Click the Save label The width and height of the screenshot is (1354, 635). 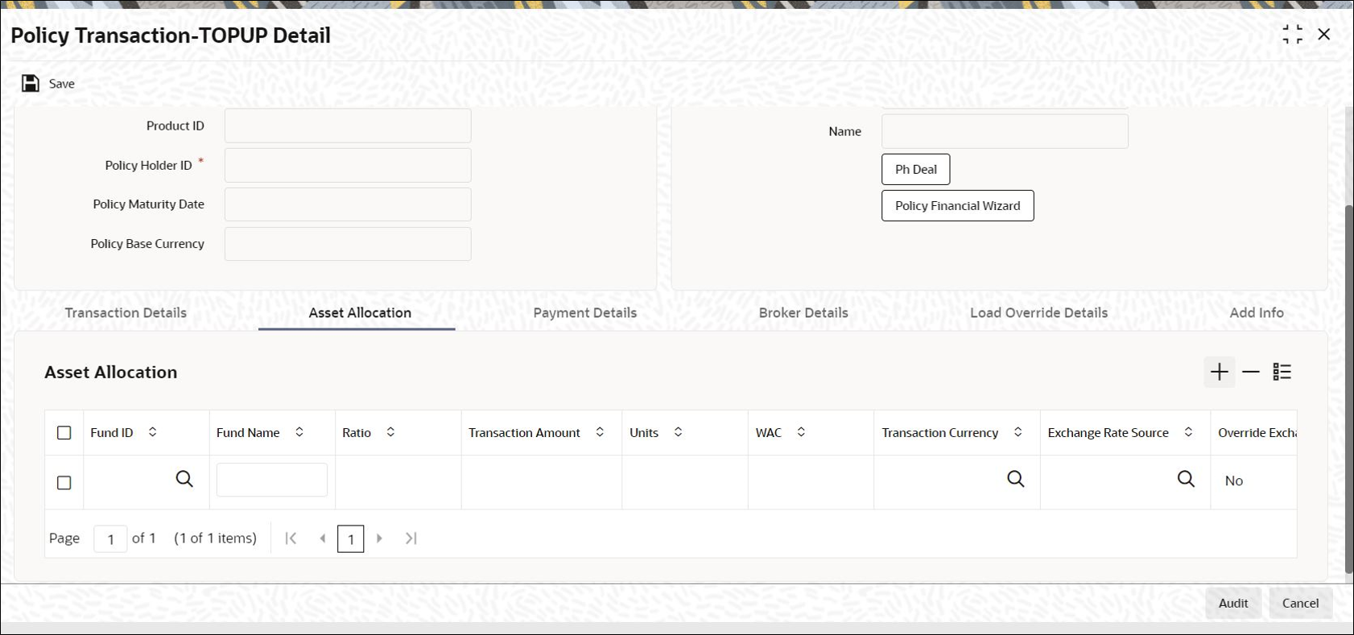pyautogui.click(x=62, y=84)
